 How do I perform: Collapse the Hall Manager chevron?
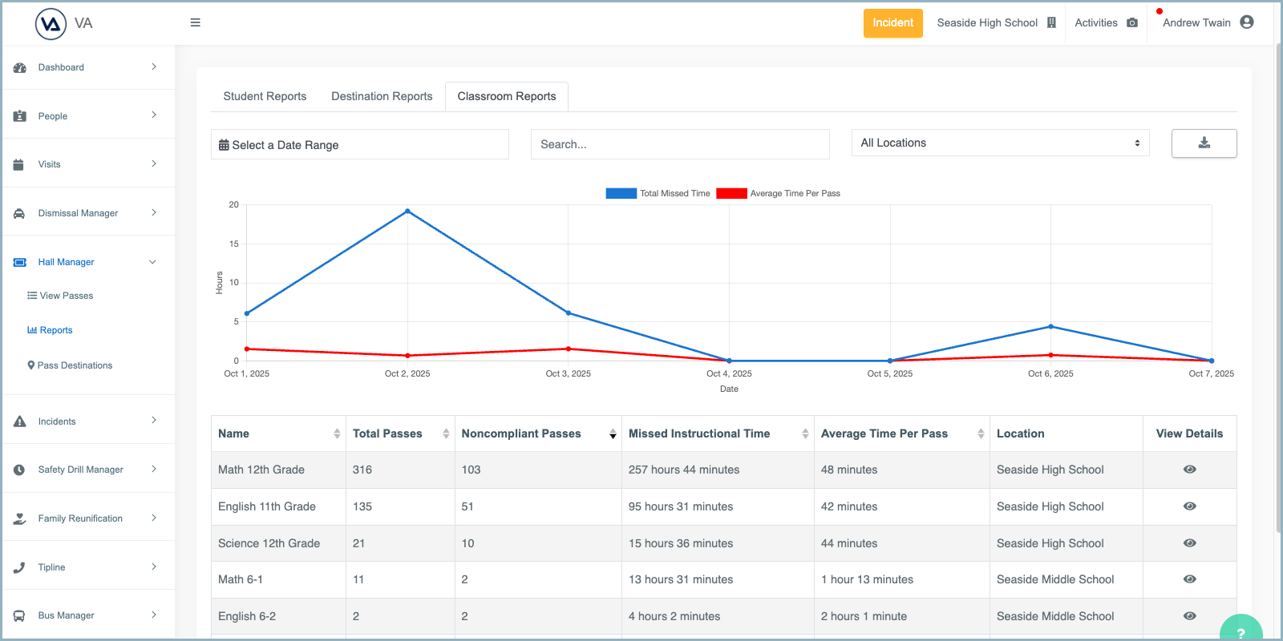[x=152, y=262]
